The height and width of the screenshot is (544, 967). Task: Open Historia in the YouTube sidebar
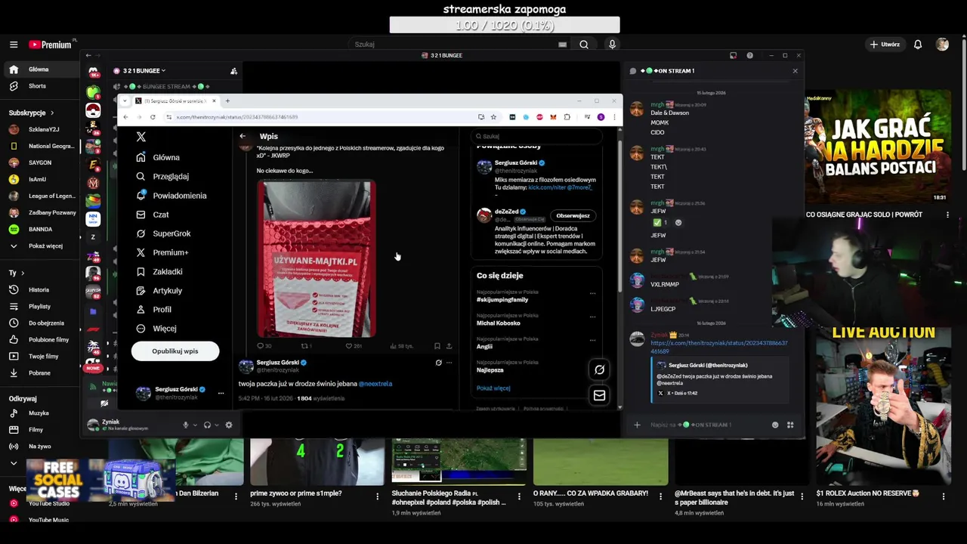(39, 290)
